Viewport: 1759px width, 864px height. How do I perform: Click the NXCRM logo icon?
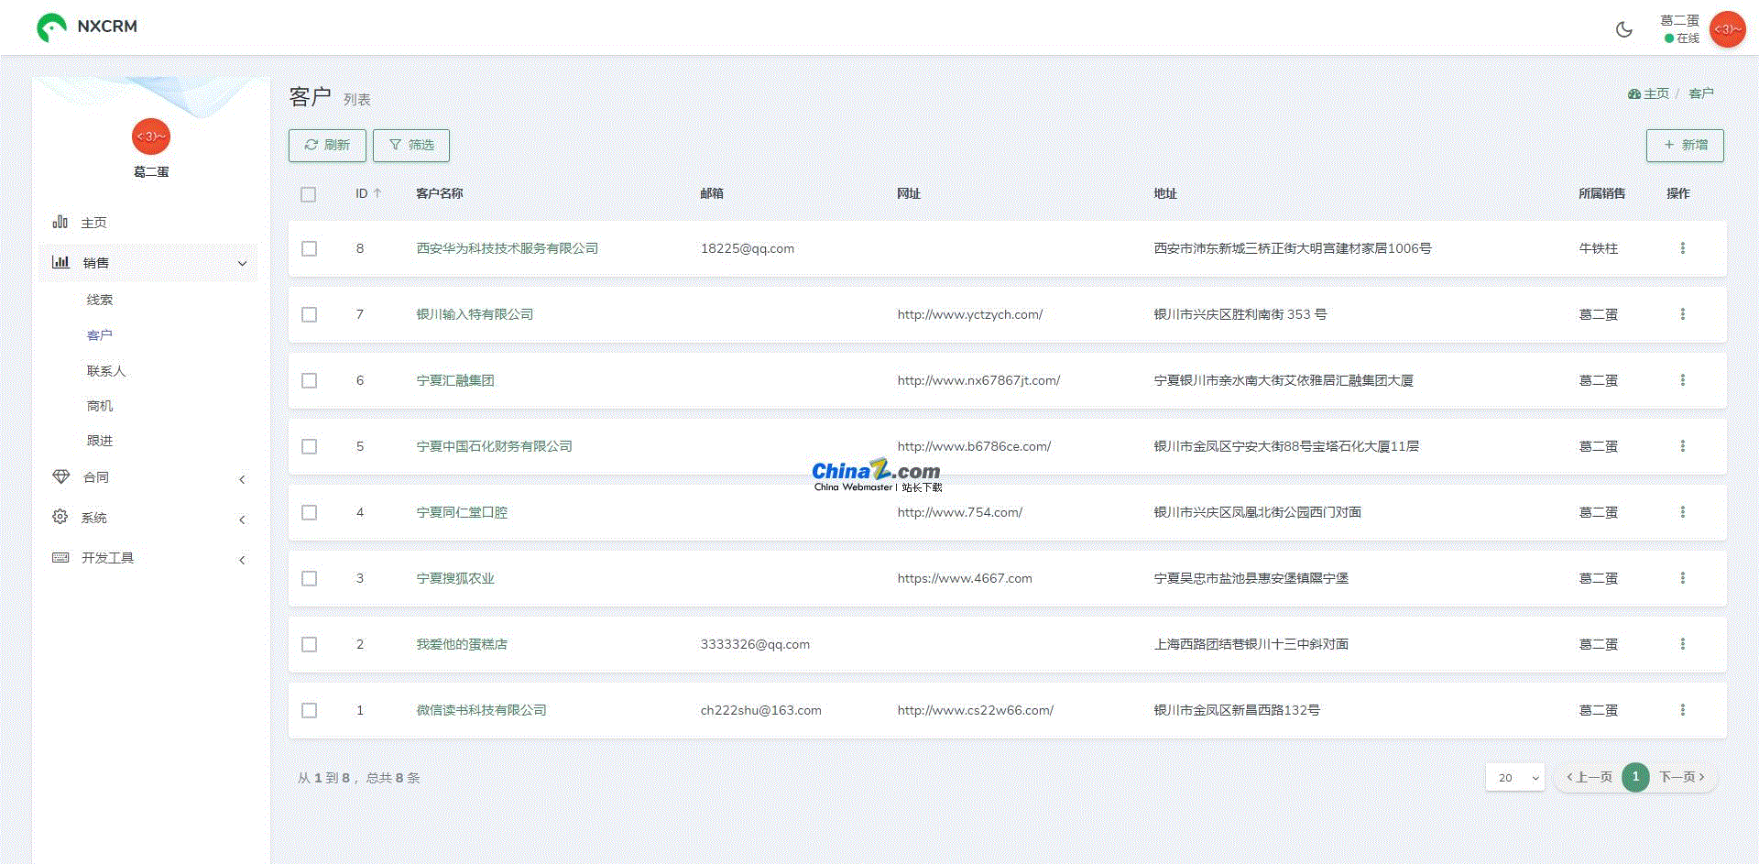[51, 27]
